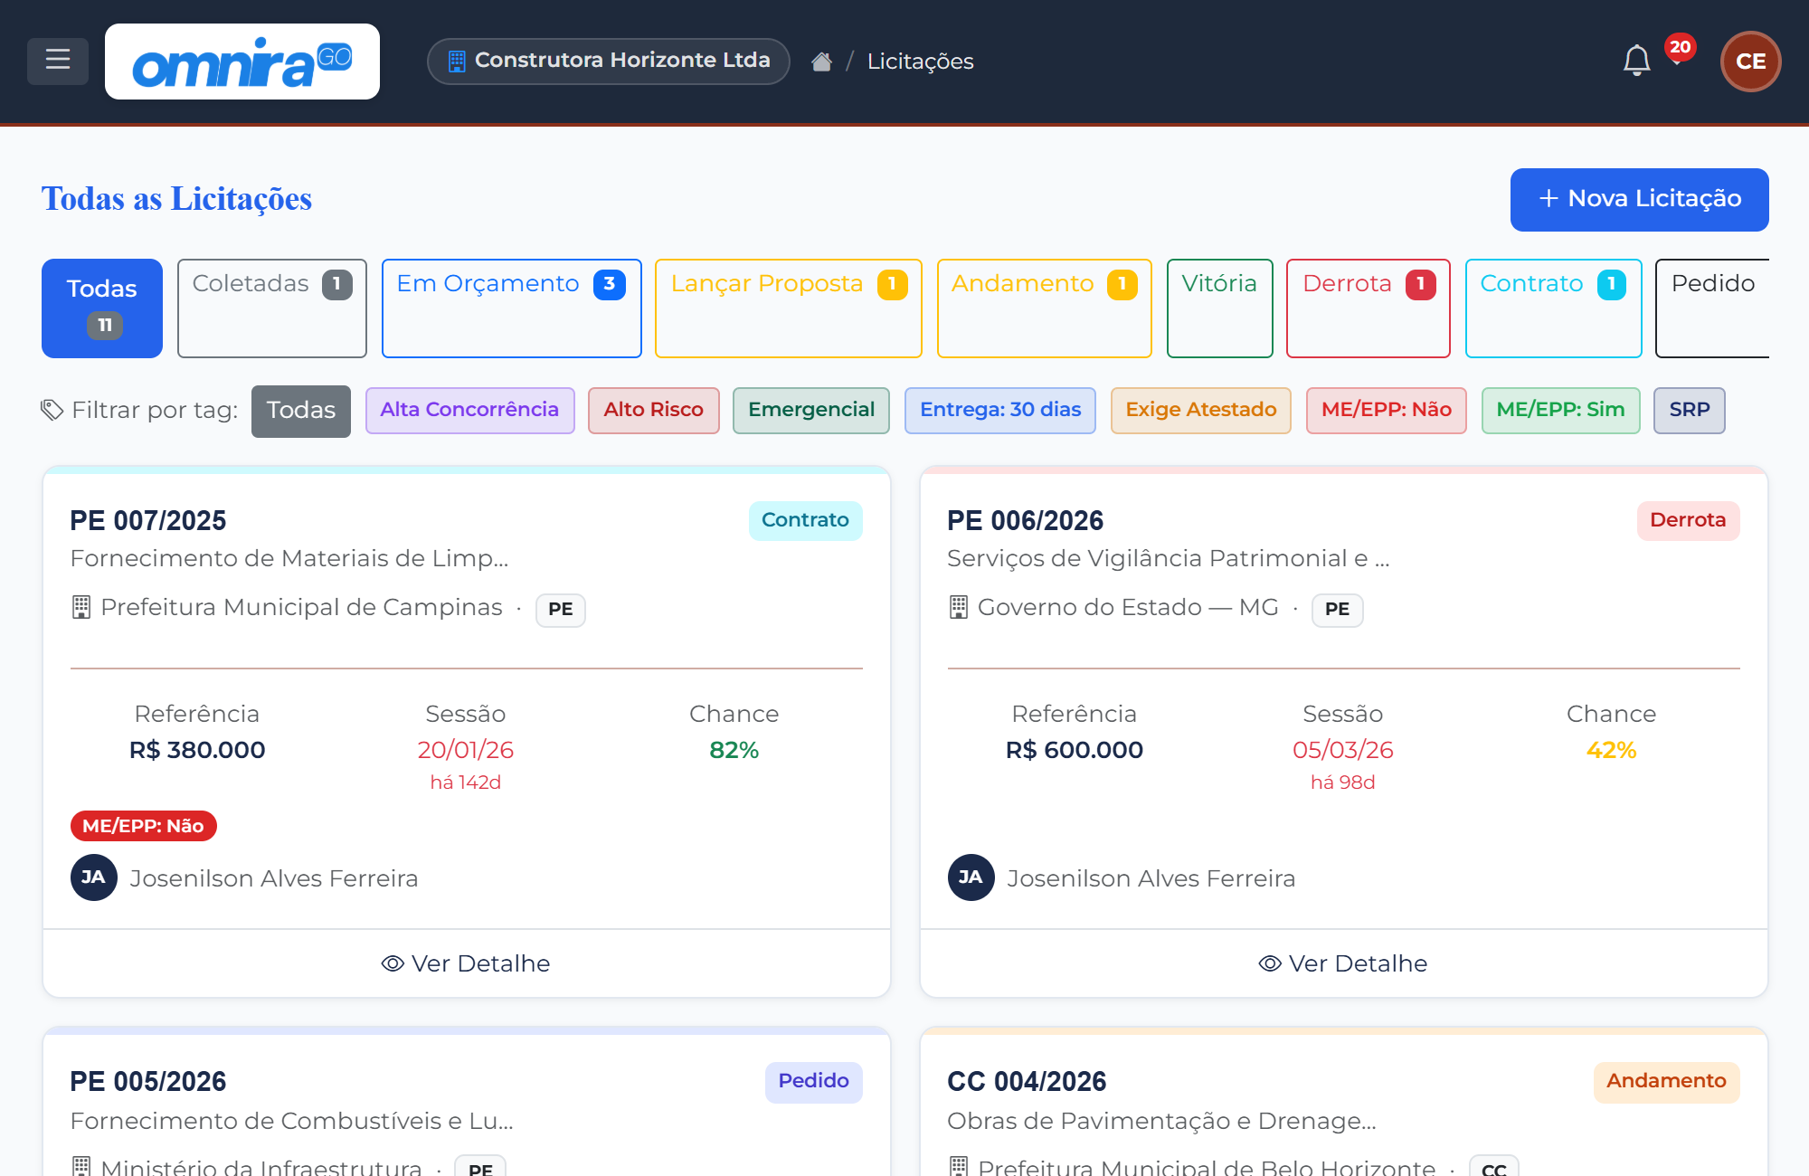Open the PE 005/2026 card title
This screenshot has width=1809, height=1176.
148,1082
